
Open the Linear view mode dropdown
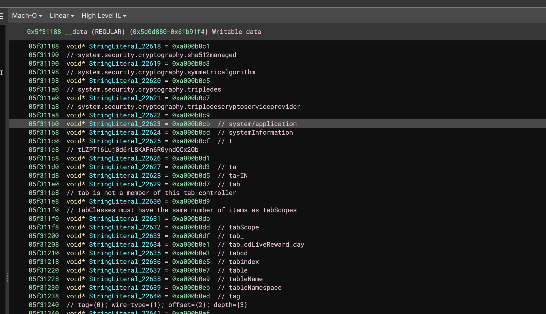click(62, 16)
